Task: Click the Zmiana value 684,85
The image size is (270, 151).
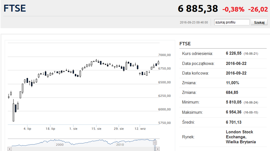Action: click(232, 92)
